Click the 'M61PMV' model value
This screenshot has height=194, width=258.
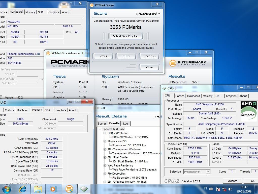tap(30, 26)
